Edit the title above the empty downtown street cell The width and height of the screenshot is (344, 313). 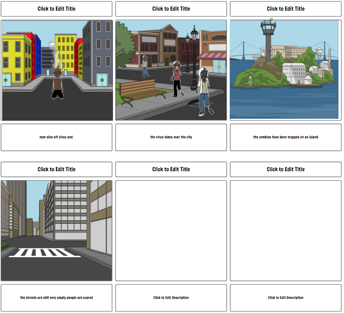tap(56, 169)
